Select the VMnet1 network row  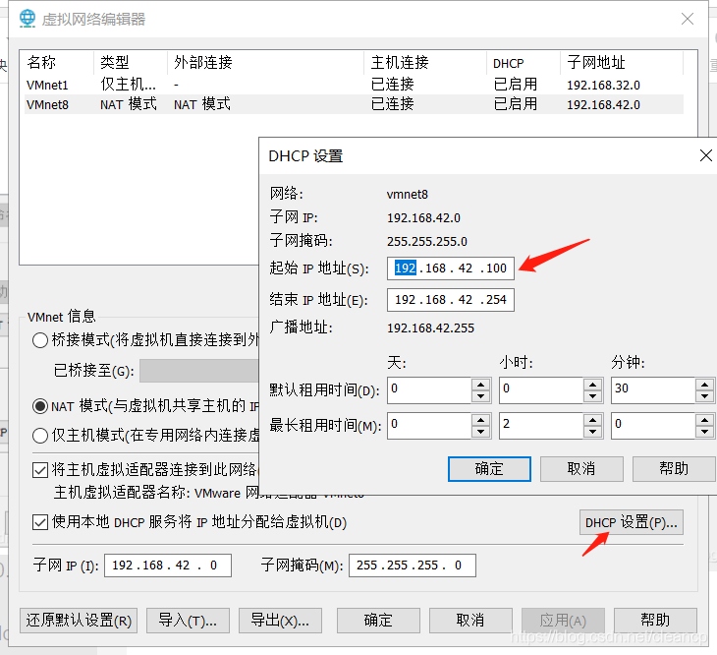pyautogui.click(x=354, y=85)
